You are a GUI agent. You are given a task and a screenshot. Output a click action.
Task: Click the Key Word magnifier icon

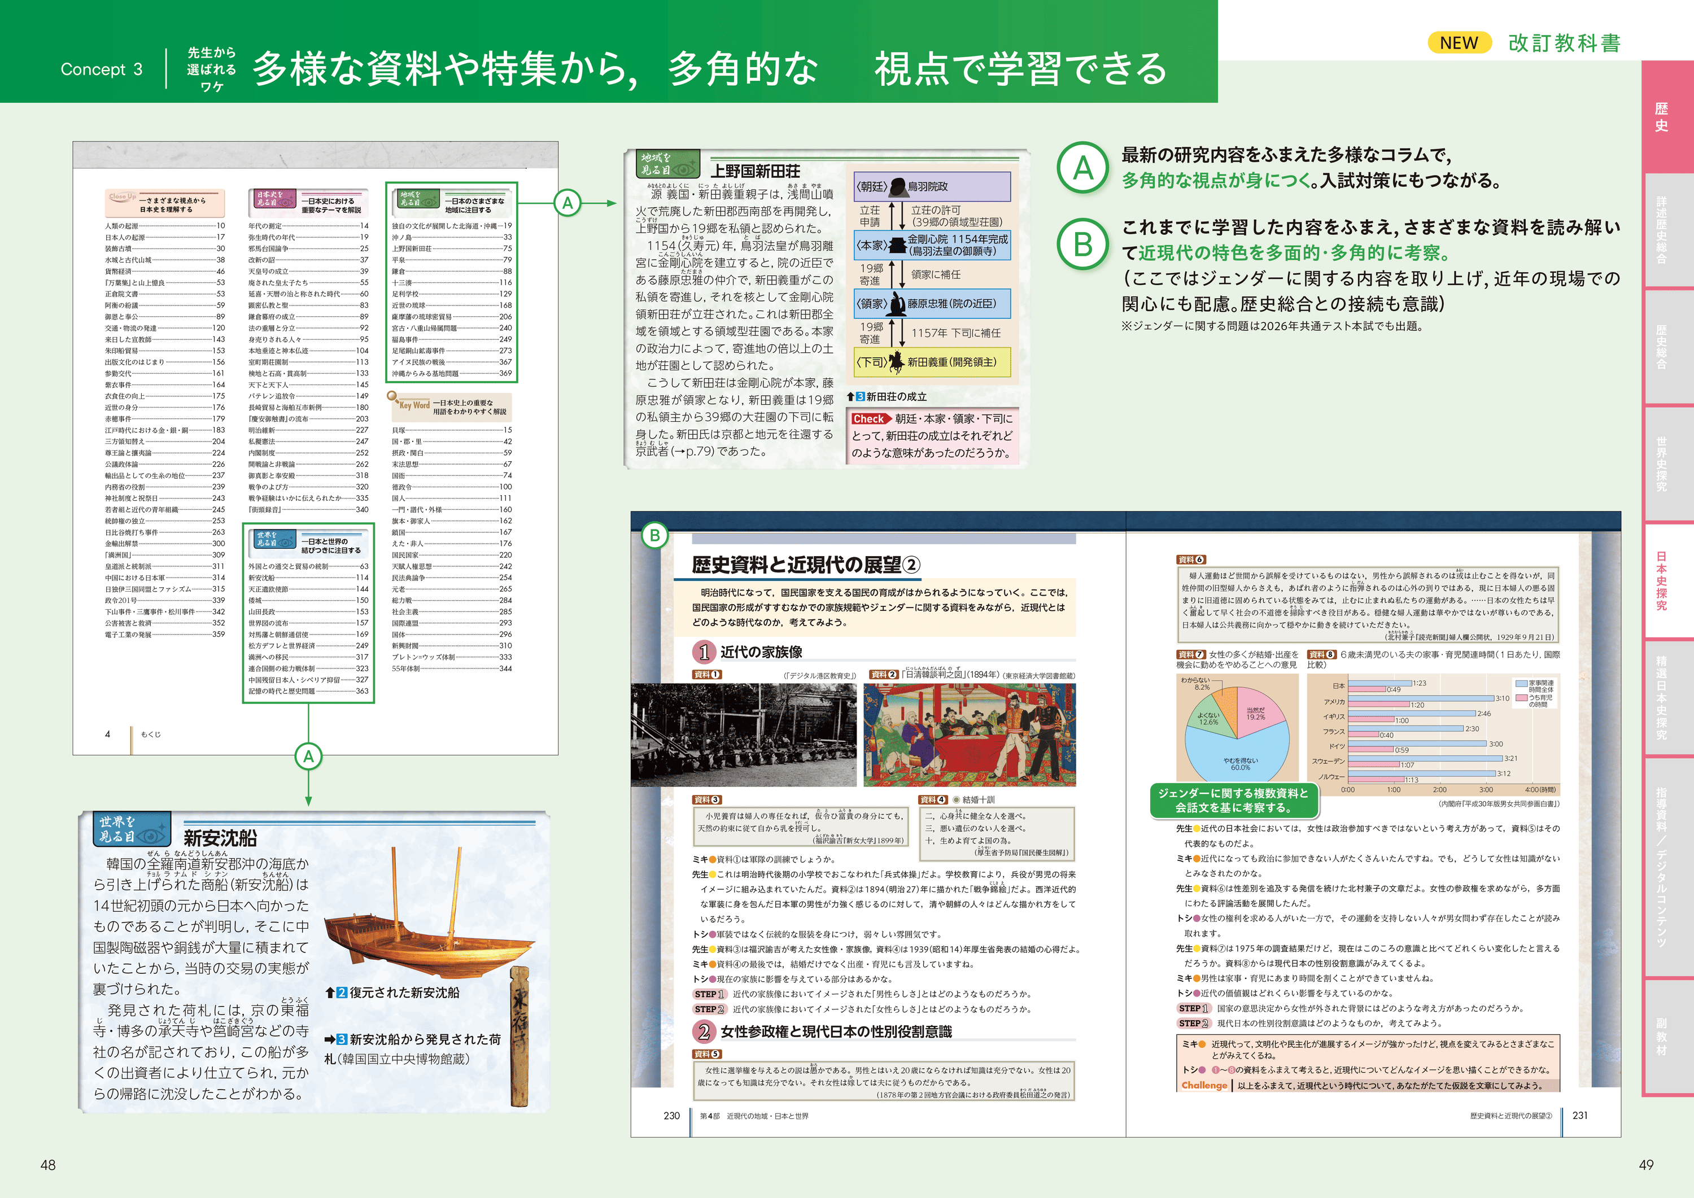(394, 397)
